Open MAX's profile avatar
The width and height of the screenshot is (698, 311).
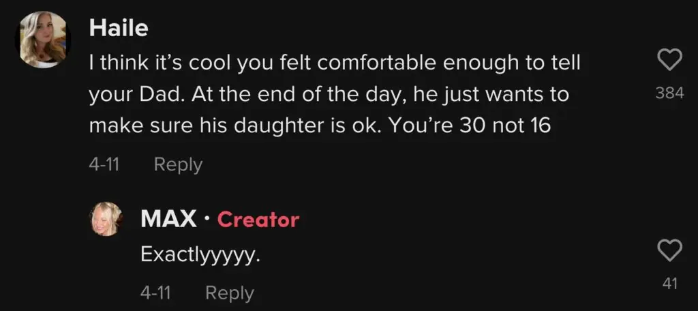pos(106,220)
